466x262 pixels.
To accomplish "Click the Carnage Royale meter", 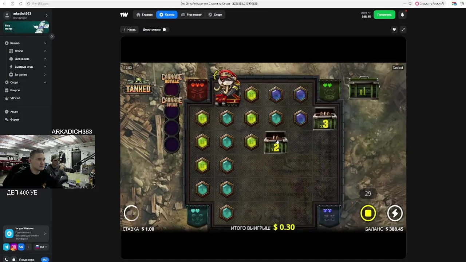I will pos(171,84).
